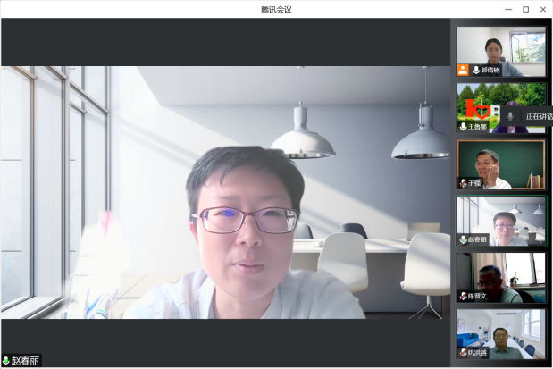Select 于雯's chalkboard-background video thumbnail

(501, 161)
